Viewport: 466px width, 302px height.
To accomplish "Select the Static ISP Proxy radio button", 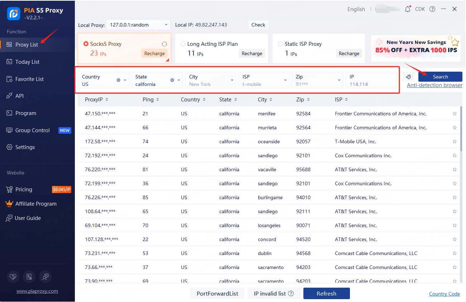I will click(x=280, y=44).
